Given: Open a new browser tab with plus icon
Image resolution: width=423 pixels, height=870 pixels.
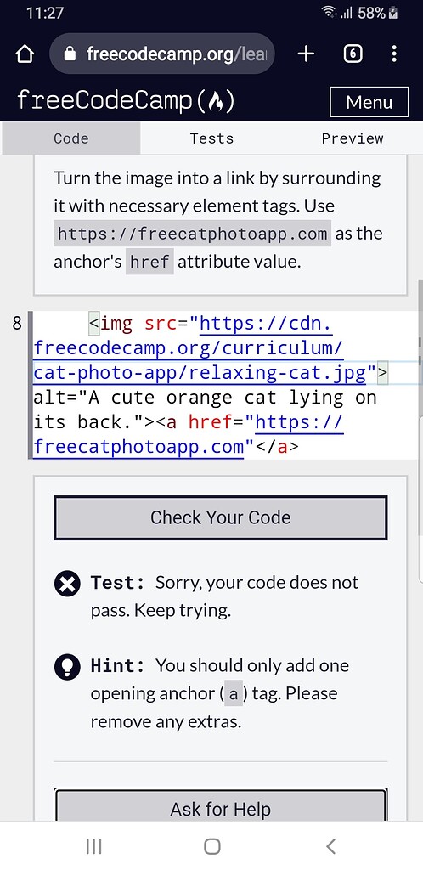Looking at the screenshot, I should coord(306,54).
